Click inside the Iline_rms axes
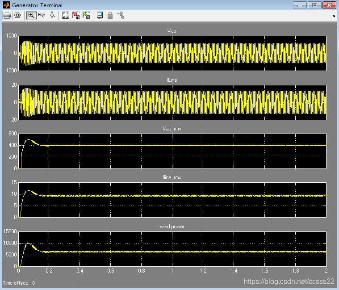Viewport: 339px width, 290px height. (x=172, y=200)
